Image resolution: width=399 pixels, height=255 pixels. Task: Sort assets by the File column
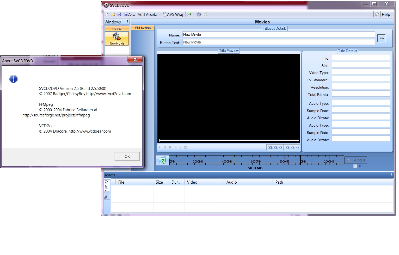(134, 182)
